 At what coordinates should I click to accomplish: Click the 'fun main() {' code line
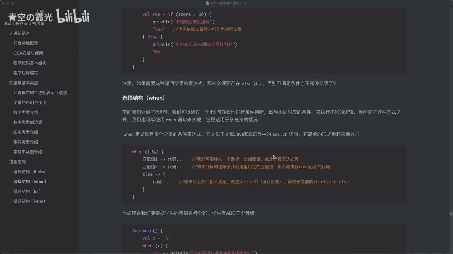[147, 231]
